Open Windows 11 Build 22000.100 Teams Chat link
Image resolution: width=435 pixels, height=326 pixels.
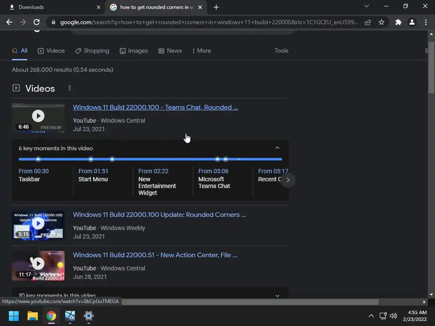point(155,107)
